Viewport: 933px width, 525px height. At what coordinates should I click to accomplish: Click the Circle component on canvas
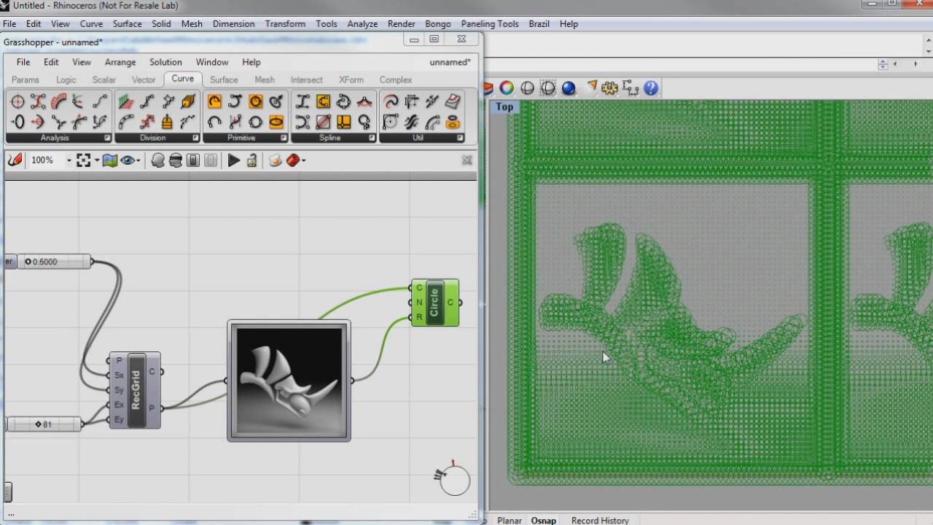pos(435,303)
